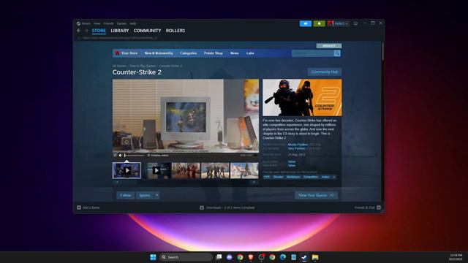This screenshot has width=468, height=263.
Task: Click the Valve developer link
Action: [292, 161]
